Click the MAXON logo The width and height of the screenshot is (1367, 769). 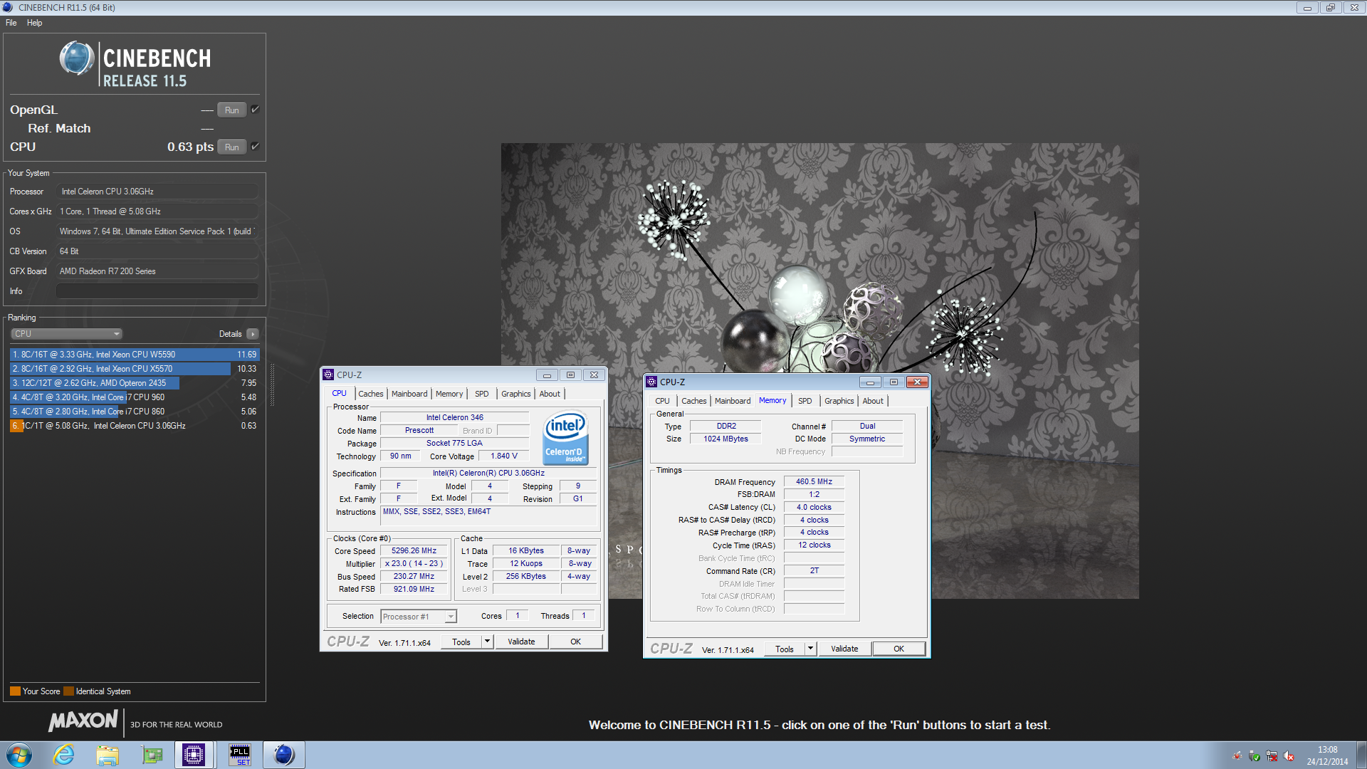click(x=83, y=721)
